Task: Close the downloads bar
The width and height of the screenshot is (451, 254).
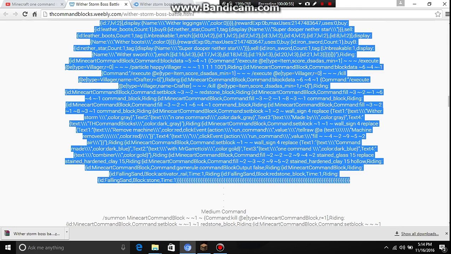Action: [446, 234]
